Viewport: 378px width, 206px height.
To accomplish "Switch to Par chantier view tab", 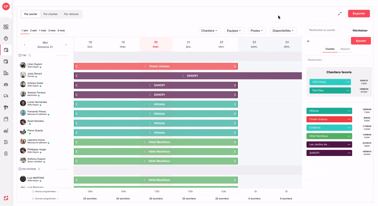I will click(x=50, y=14).
